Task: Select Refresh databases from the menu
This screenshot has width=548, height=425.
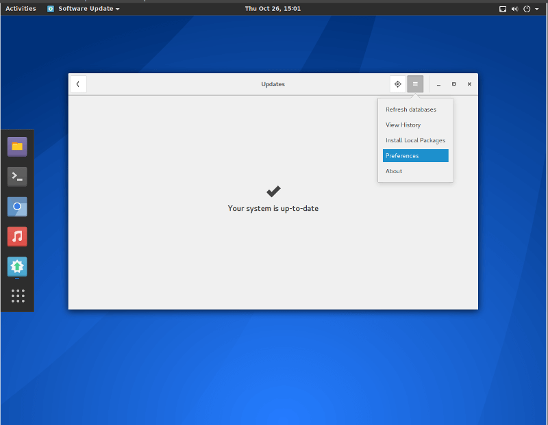Action: click(x=411, y=109)
